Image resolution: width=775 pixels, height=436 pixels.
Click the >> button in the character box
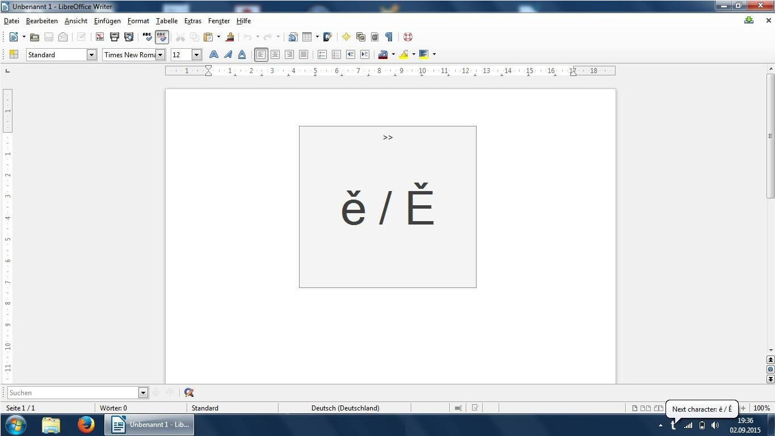387,137
